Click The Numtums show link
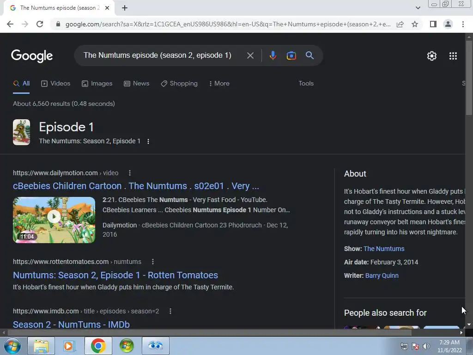Screen dimensions: 473x355 coord(384,249)
